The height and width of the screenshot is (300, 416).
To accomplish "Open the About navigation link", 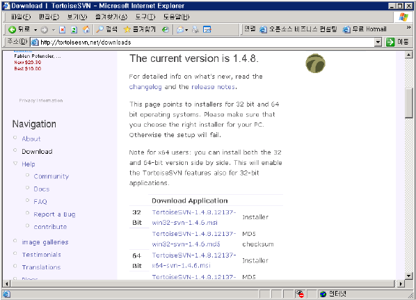I will [31, 139].
